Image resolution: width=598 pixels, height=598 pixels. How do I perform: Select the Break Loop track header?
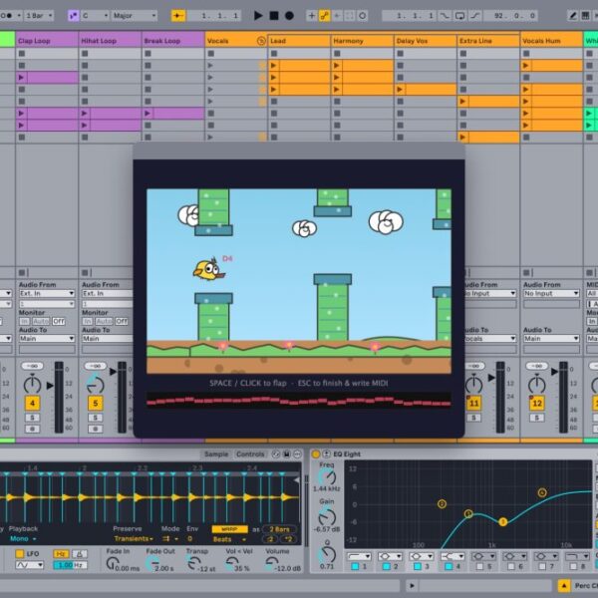[172, 41]
